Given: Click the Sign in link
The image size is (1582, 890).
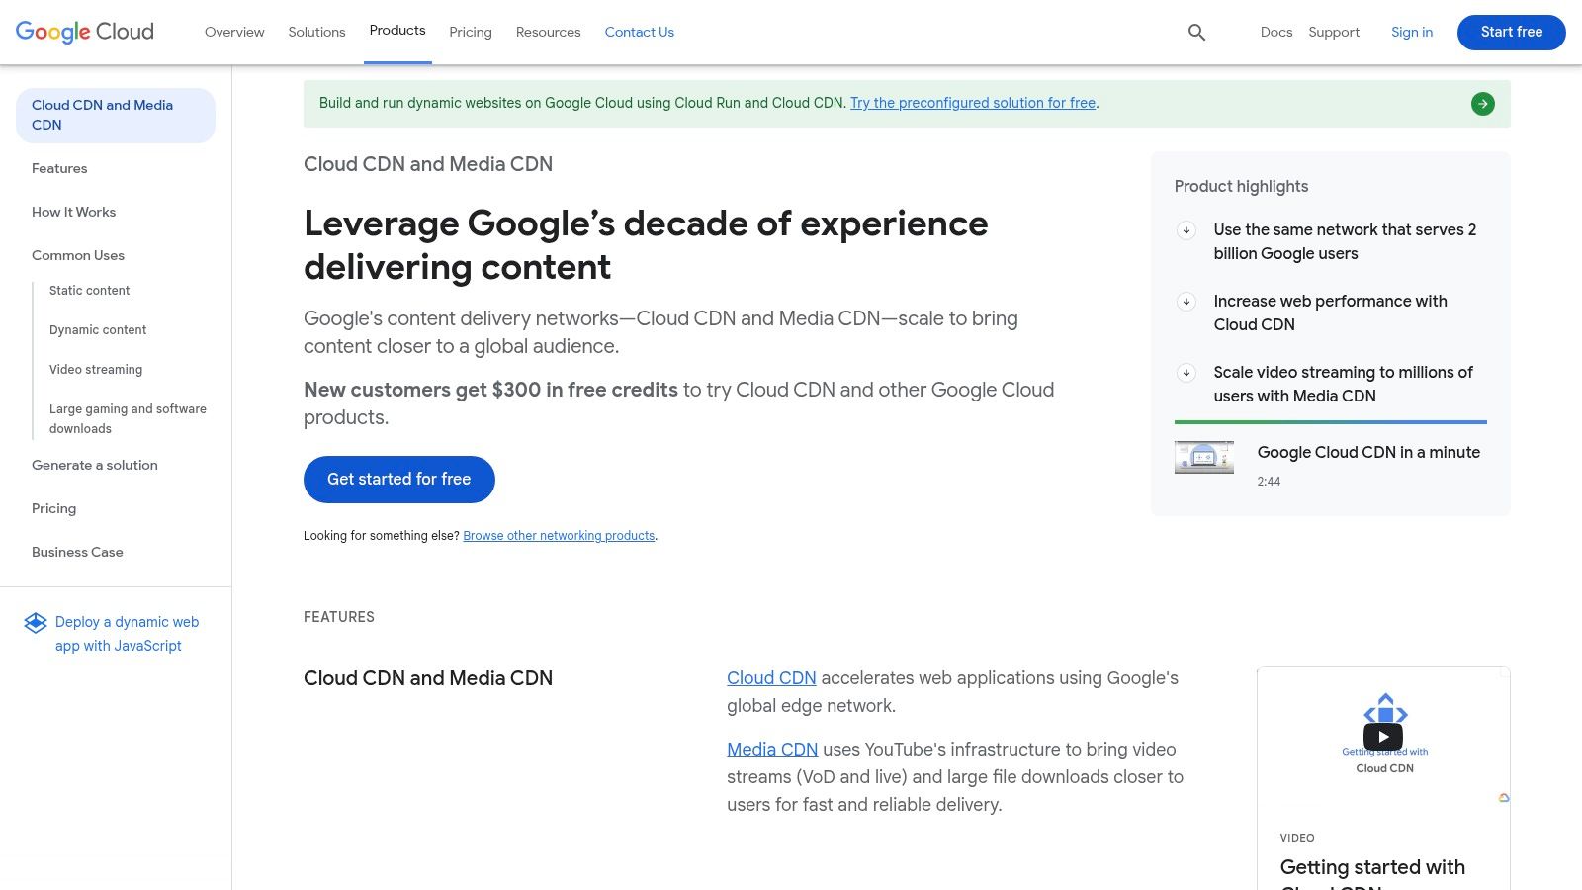Looking at the screenshot, I should click(x=1412, y=32).
